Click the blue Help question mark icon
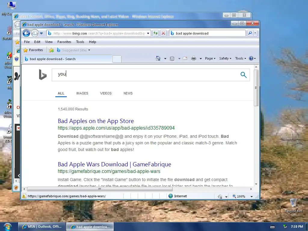Screen dimensions: 308x231 coord(251,58)
